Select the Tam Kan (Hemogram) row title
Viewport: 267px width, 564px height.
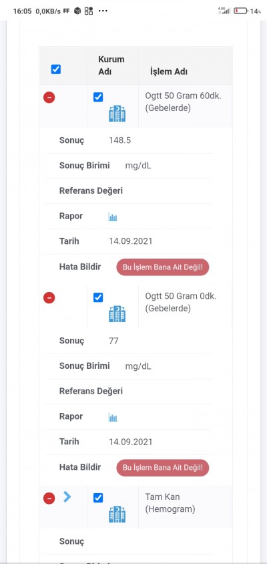pos(170,503)
